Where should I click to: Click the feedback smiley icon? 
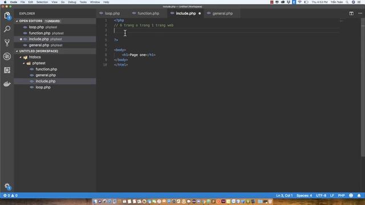point(351,195)
